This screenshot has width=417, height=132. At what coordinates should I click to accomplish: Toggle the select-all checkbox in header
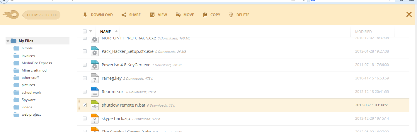coord(85,31)
